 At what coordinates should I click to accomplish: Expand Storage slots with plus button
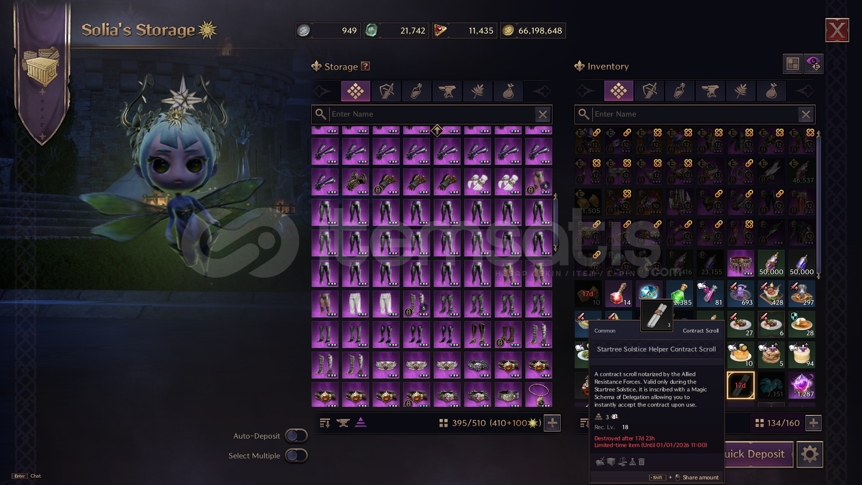pyautogui.click(x=553, y=423)
